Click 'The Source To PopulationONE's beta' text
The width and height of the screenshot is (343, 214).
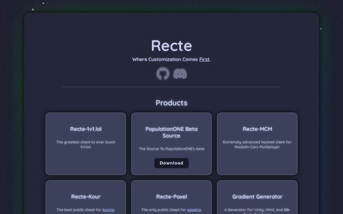click(x=171, y=149)
